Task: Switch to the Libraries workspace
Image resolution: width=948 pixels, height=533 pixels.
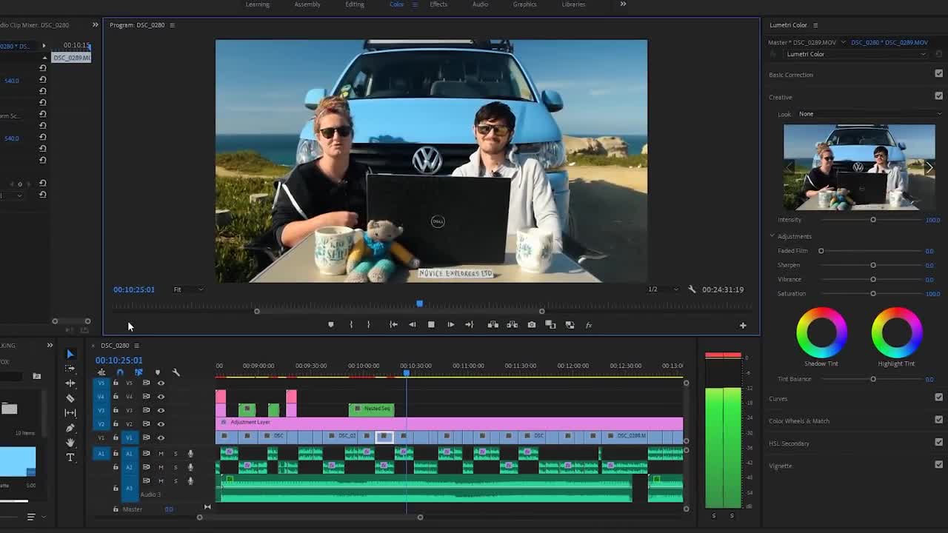Action: (573, 4)
